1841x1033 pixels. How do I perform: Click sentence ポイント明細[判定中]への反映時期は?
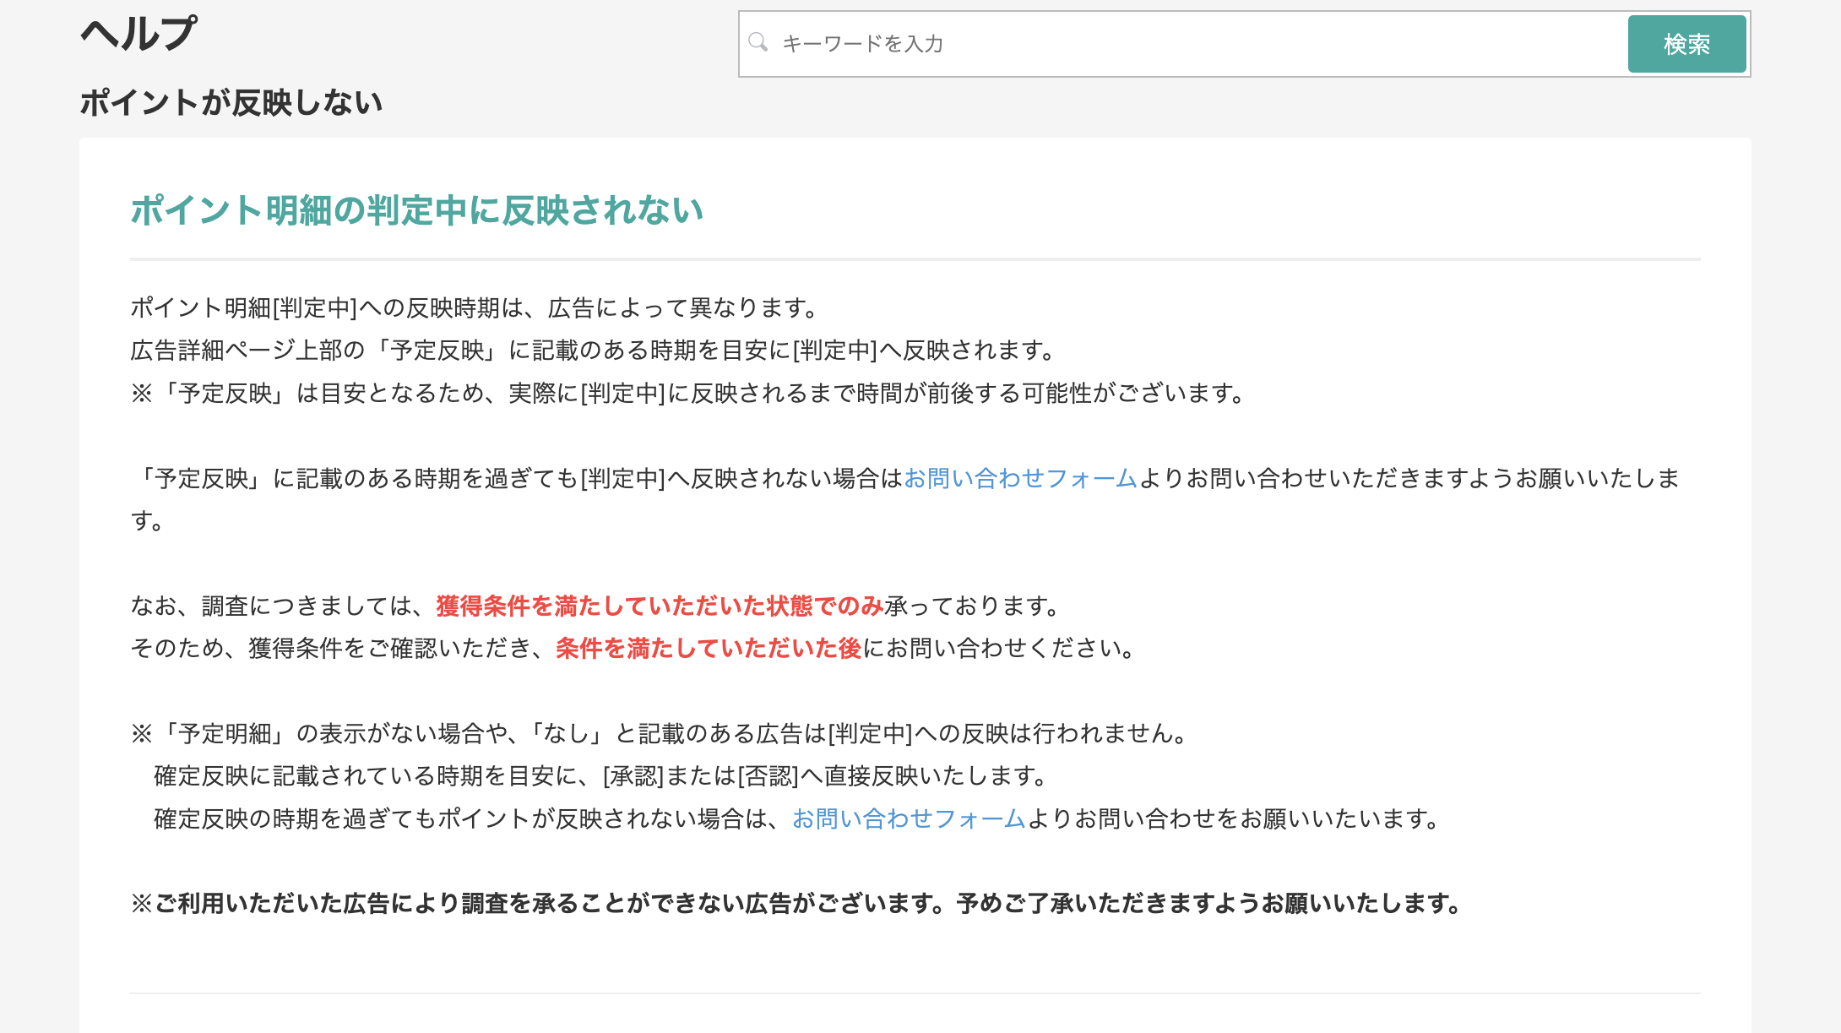(473, 307)
